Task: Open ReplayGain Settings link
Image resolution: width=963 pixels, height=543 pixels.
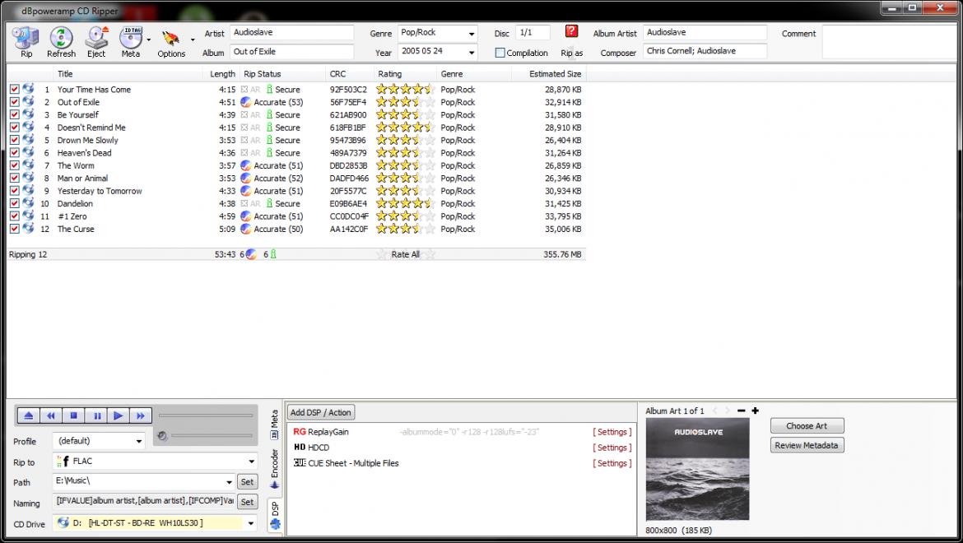Action: click(612, 432)
